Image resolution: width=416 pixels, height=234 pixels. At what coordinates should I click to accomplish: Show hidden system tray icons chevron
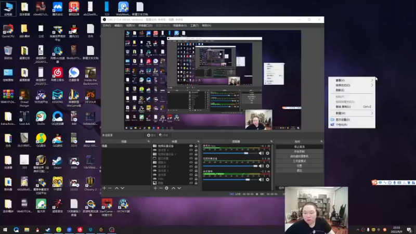(x=358, y=230)
